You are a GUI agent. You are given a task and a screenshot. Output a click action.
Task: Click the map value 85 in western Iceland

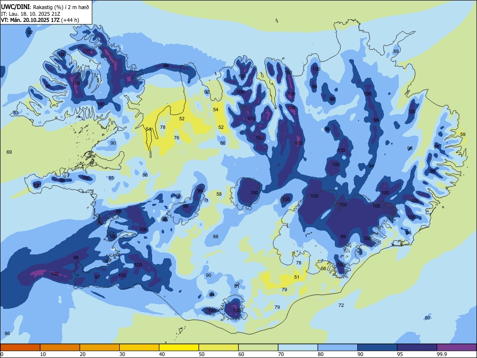111,178
